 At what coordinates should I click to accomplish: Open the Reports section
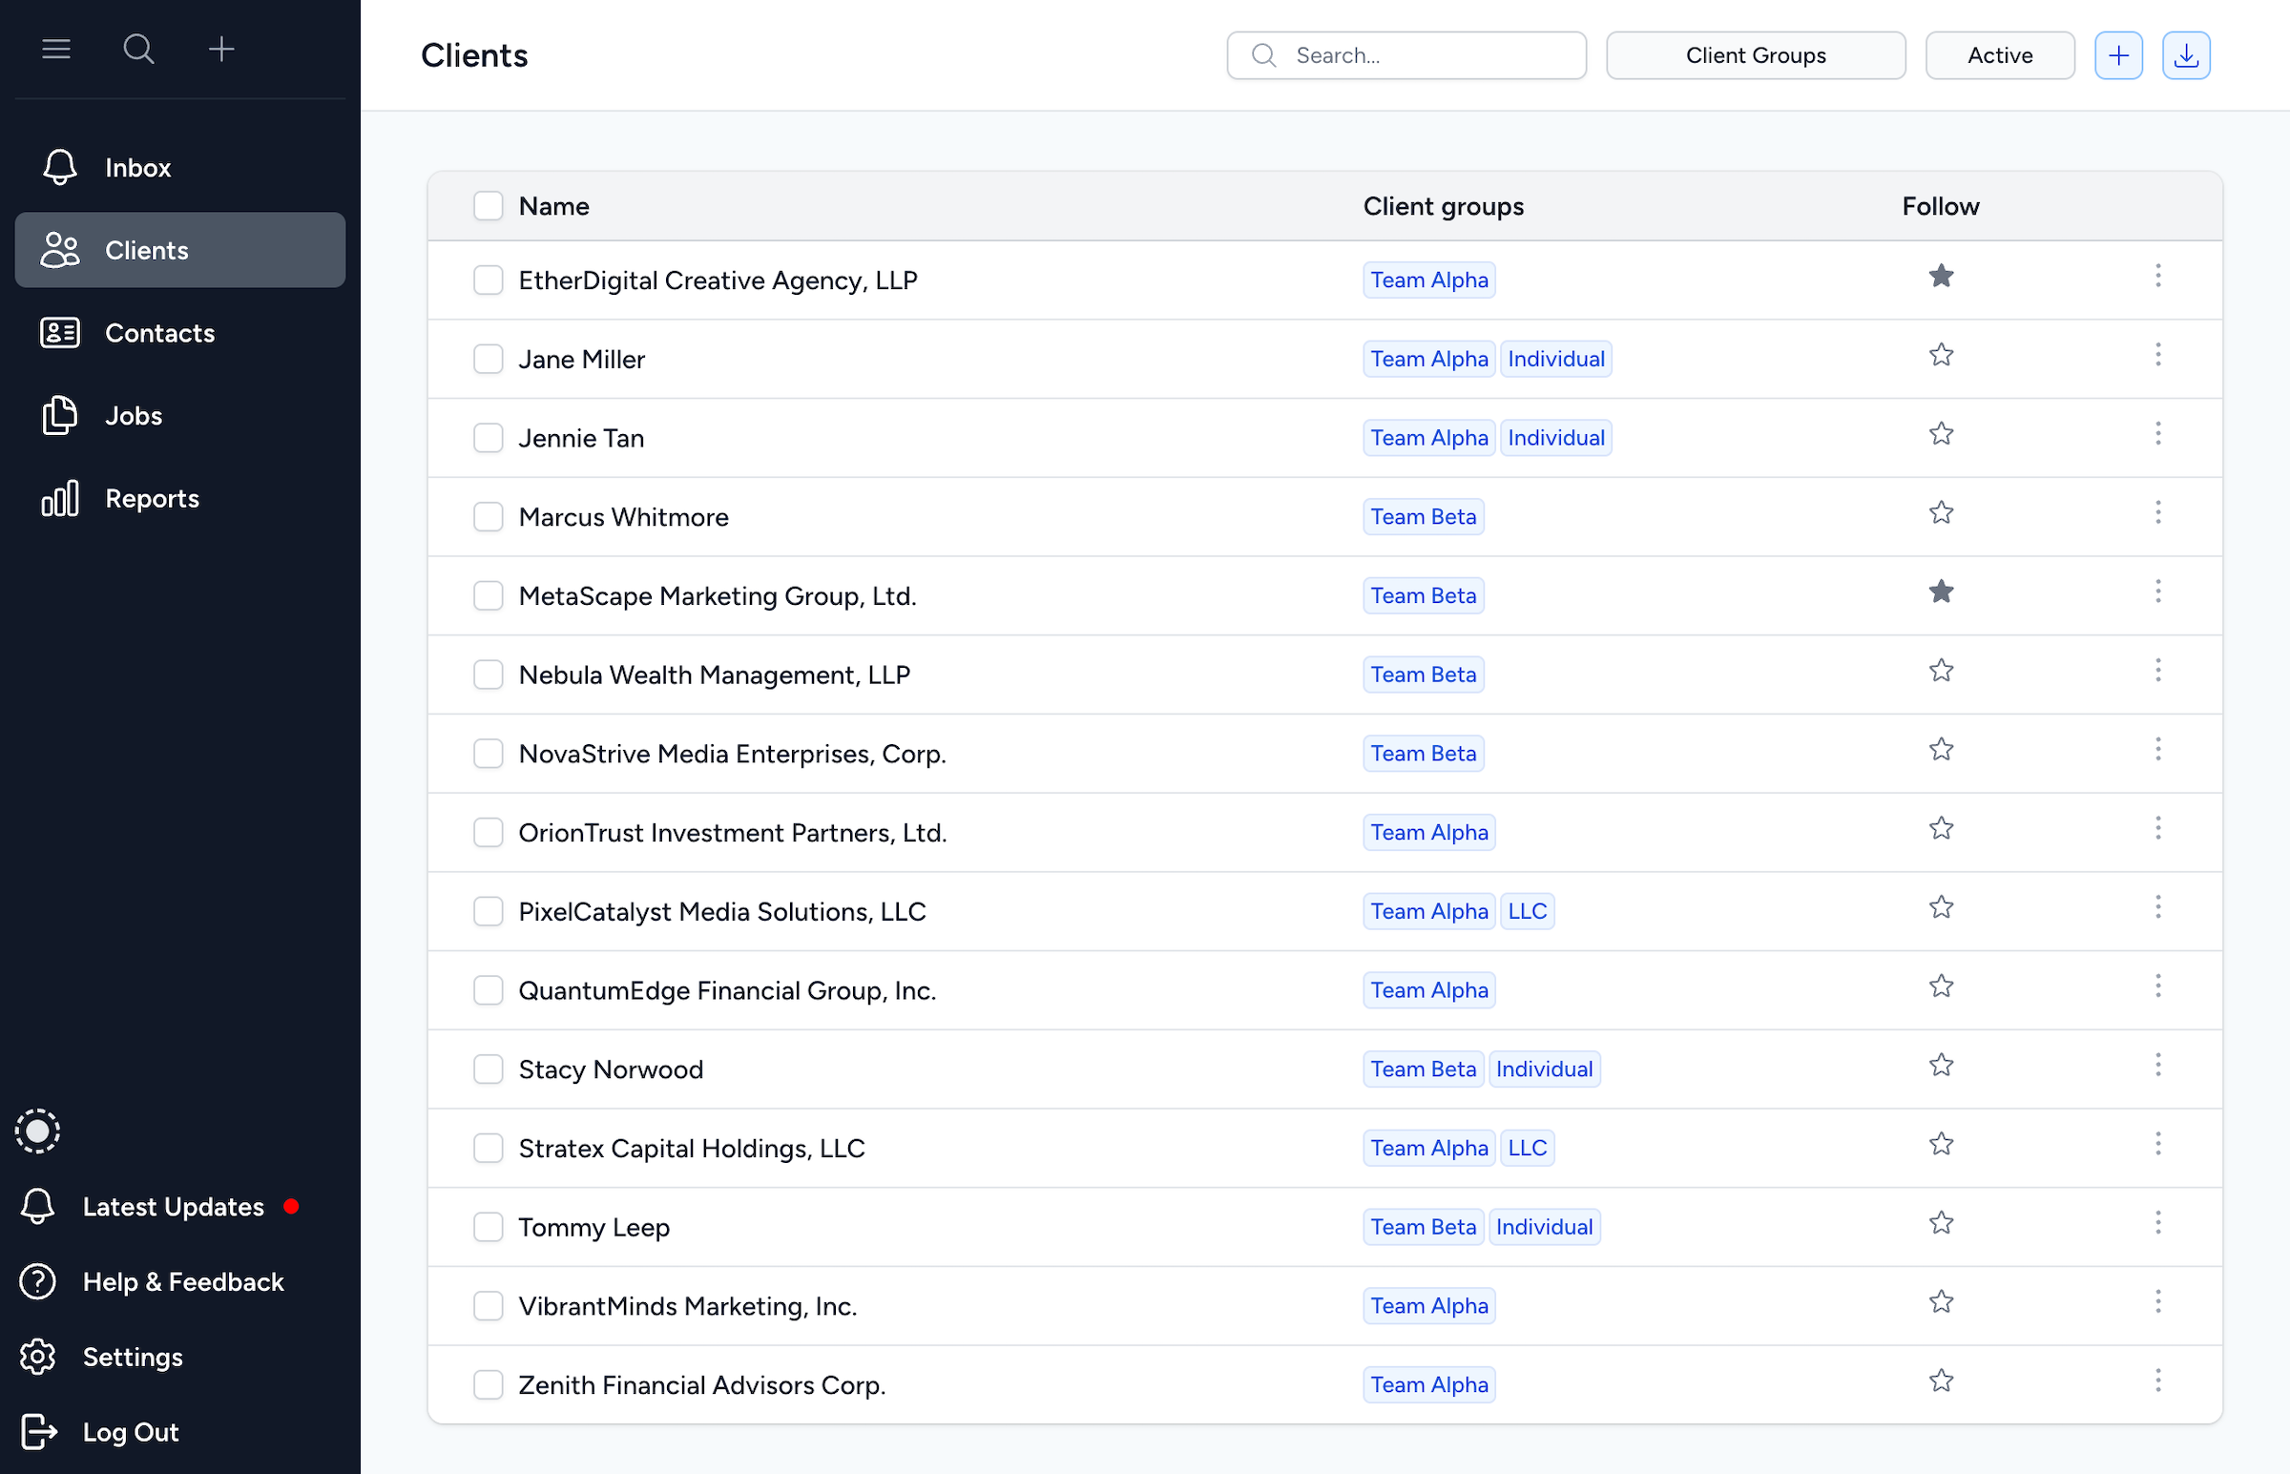point(151,498)
